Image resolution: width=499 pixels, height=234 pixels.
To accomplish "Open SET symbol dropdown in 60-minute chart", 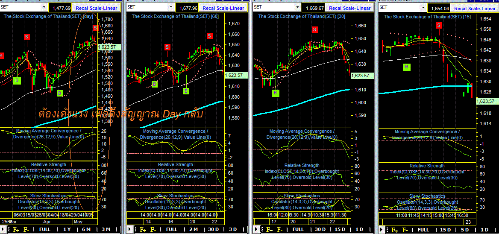I will click(172, 7).
